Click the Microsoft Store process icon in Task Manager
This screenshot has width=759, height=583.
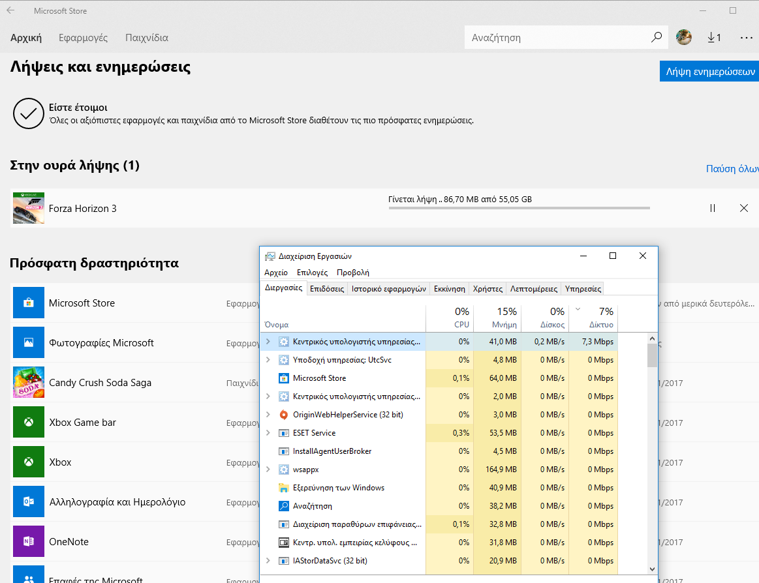[x=284, y=378]
